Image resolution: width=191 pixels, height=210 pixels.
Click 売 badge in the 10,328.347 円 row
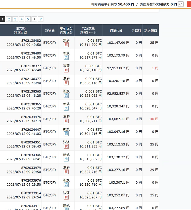pos(66,108)
